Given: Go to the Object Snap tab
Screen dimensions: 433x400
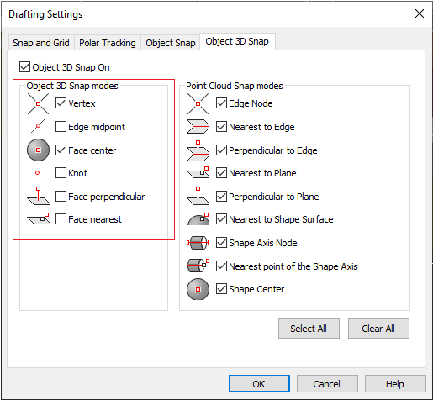Looking at the screenshot, I should [171, 43].
